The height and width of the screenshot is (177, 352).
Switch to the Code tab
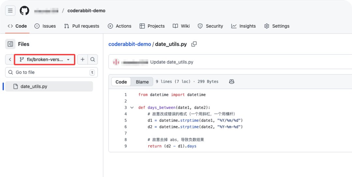coord(17,26)
